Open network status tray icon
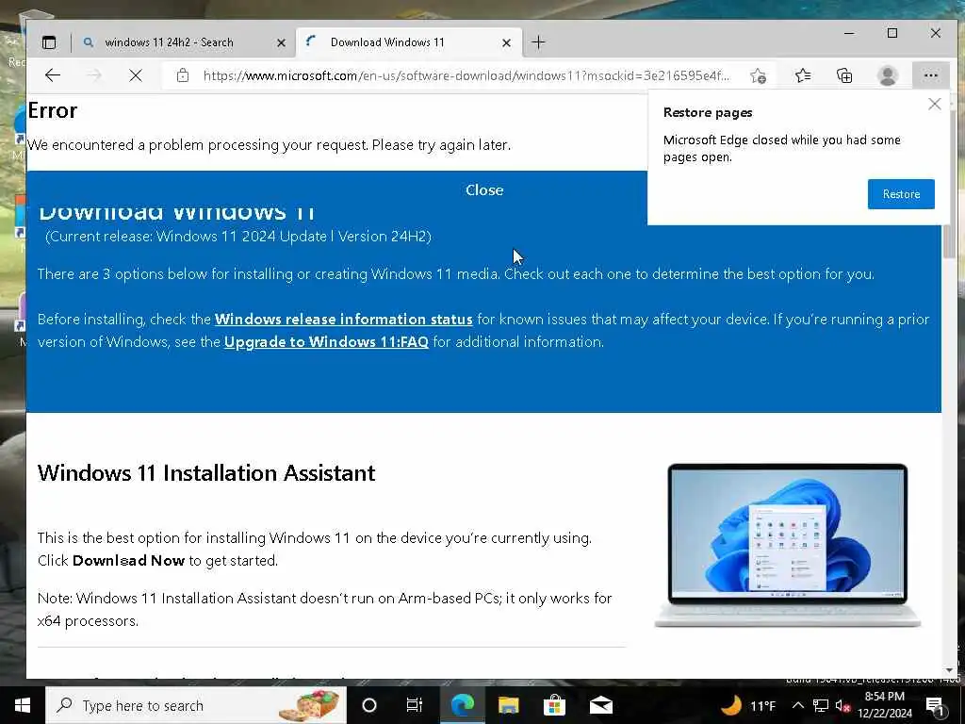The height and width of the screenshot is (724, 965). tap(821, 705)
